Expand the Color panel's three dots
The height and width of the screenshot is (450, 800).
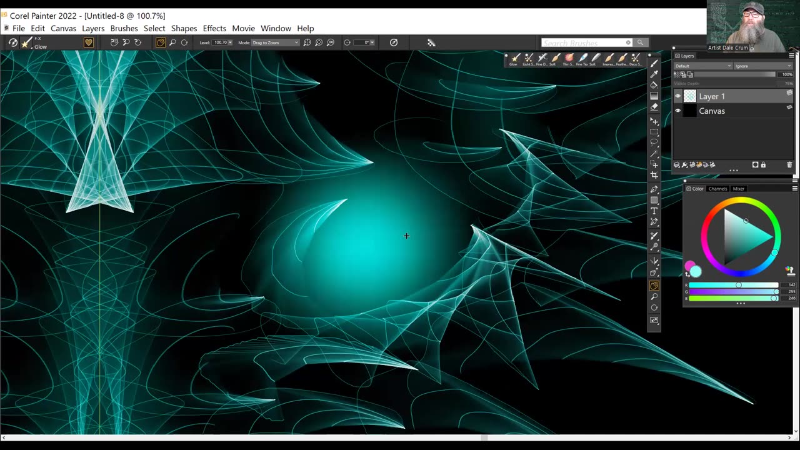click(x=741, y=303)
